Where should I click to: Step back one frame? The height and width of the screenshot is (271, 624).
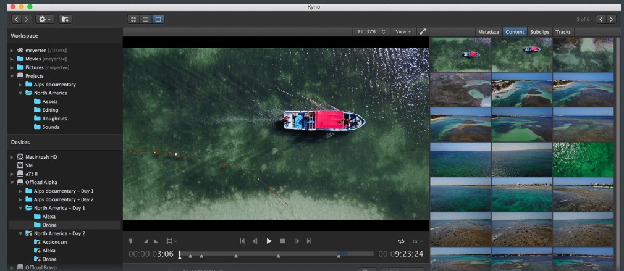[255, 241]
